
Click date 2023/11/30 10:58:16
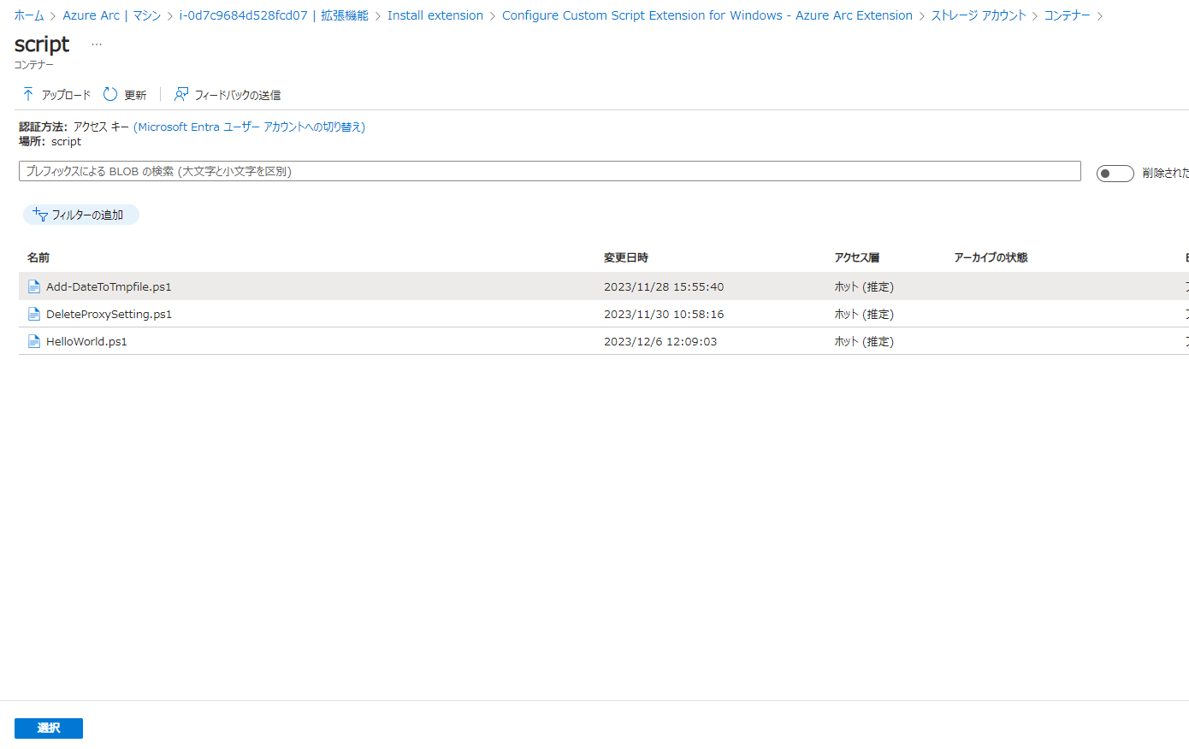pyautogui.click(x=664, y=314)
